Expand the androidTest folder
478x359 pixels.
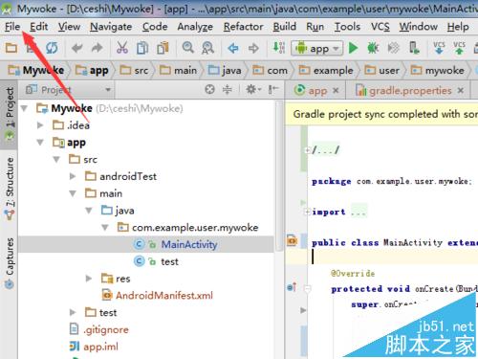[73, 176]
